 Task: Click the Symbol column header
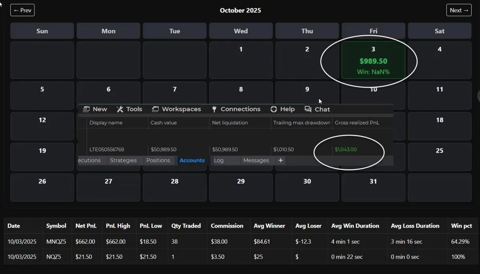tap(56, 226)
